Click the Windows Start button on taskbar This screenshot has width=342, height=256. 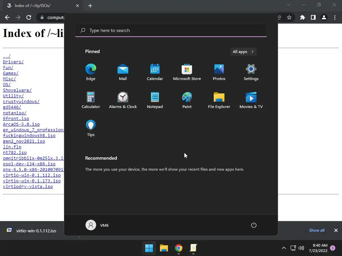[x=149, y=248]
